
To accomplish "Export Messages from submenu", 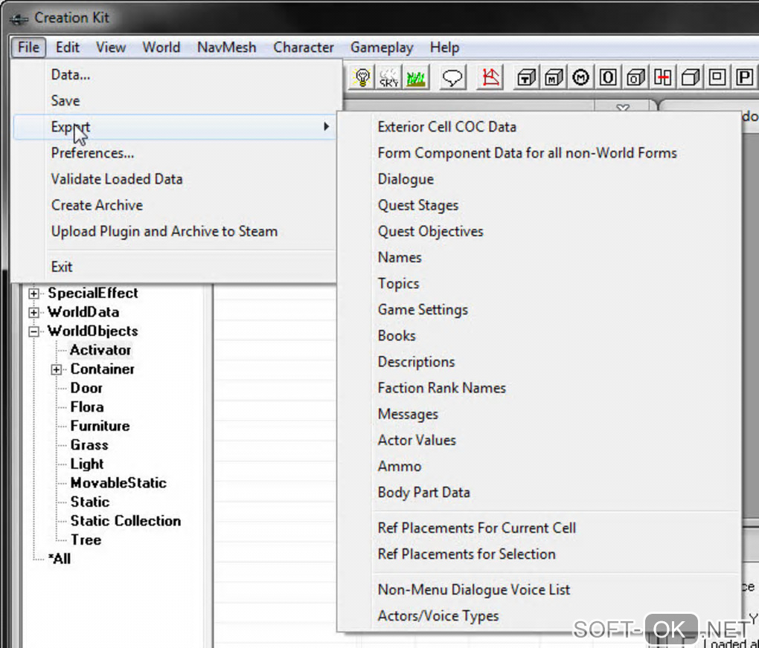I will point(539,414).
